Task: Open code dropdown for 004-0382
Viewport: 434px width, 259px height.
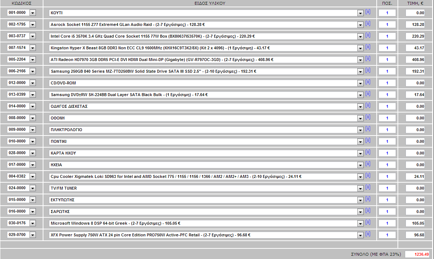Action: [32, 176]
